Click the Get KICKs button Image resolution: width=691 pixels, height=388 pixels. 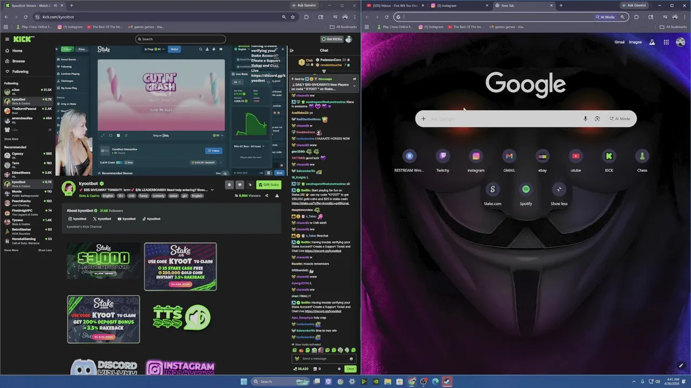coord(331,39)
